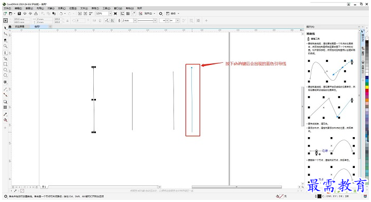Open Options gear icon in toolbar

[161, 14]
